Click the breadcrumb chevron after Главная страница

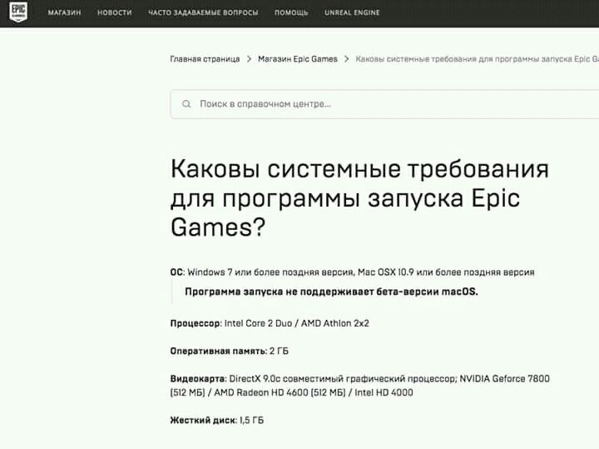click(249, 59)
